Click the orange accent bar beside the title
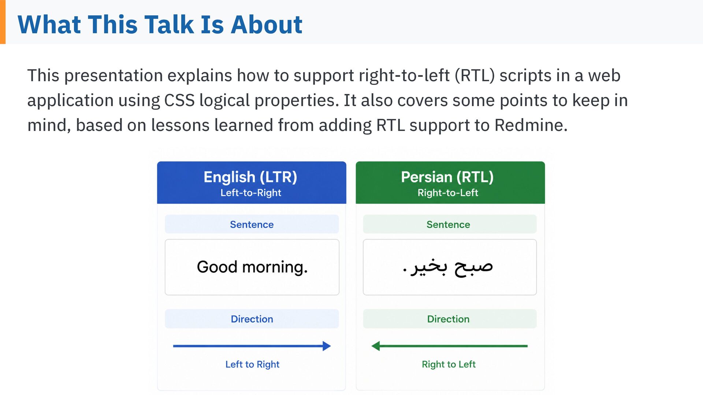Image resolution: width=703 pixels, height=395 pixels. click(3, 22)
